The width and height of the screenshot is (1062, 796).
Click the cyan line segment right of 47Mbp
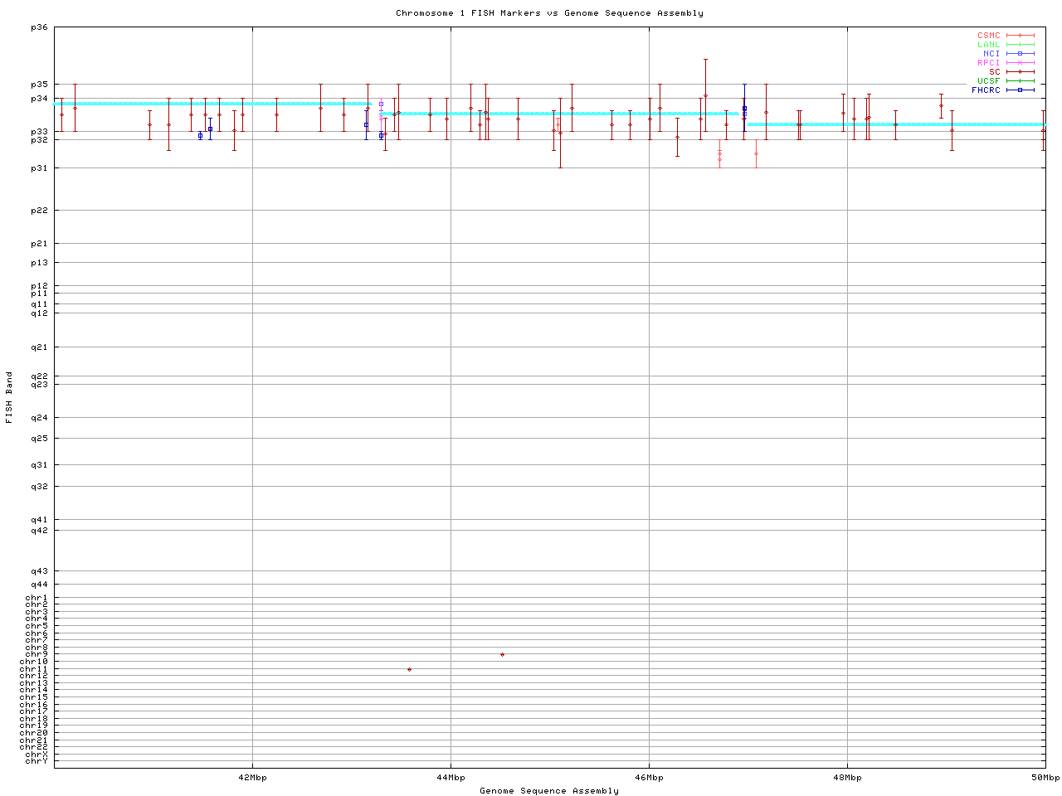pos(896,124)
